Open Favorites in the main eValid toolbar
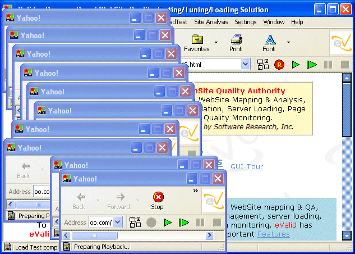Screen dimensions: 355x254 tap(196, 43)
